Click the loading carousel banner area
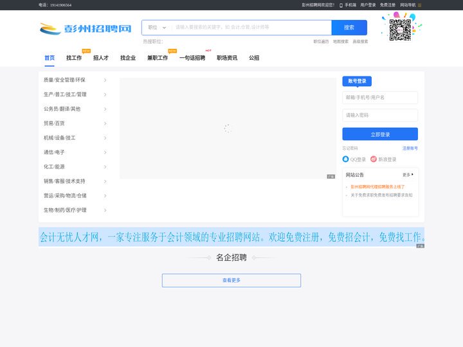Image resolution: width=463 pixels, height=347 pixels. (228, 129)
